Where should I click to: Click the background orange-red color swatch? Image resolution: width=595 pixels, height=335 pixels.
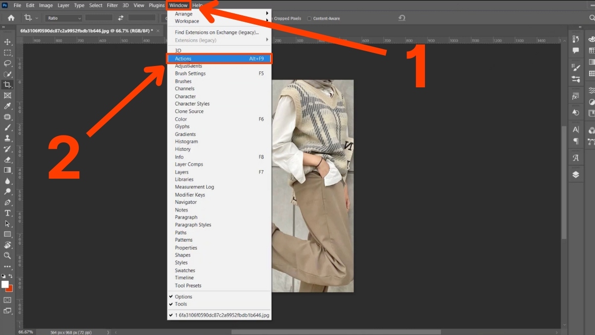(x=10, y=288)
